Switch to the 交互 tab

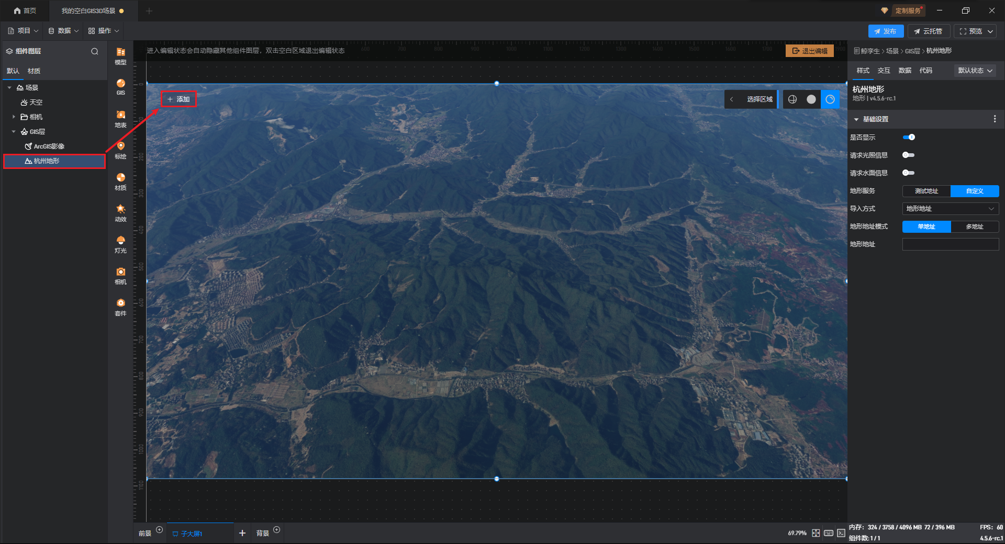click(x=884, y=71)
